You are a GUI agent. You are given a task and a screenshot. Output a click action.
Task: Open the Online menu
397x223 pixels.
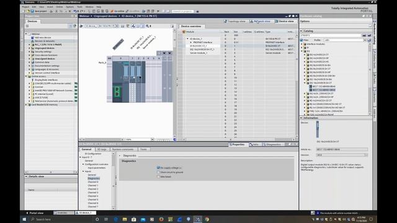coord(60,7)
